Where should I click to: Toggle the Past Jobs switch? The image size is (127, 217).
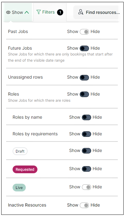click(x=84, y=32)
